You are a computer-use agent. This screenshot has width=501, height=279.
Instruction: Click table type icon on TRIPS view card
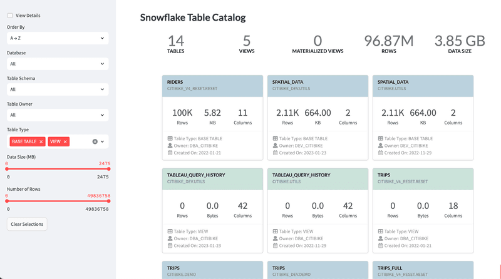(381, 231)
